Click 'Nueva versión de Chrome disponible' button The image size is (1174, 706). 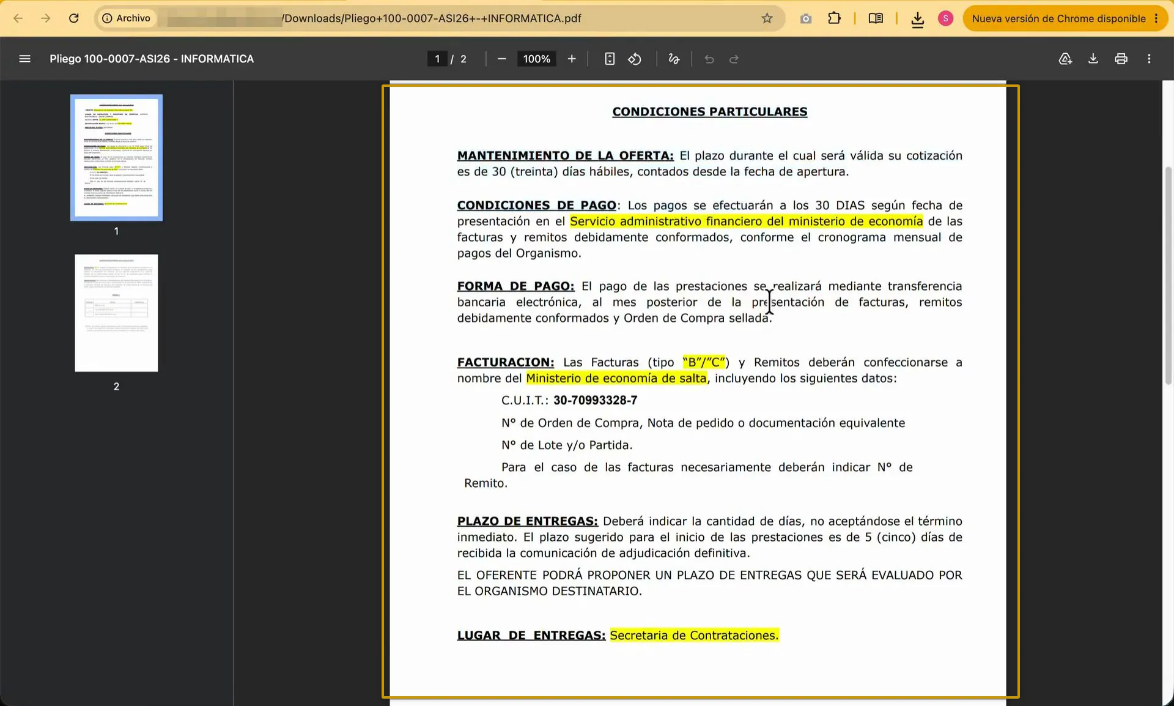pos(1065,18)
